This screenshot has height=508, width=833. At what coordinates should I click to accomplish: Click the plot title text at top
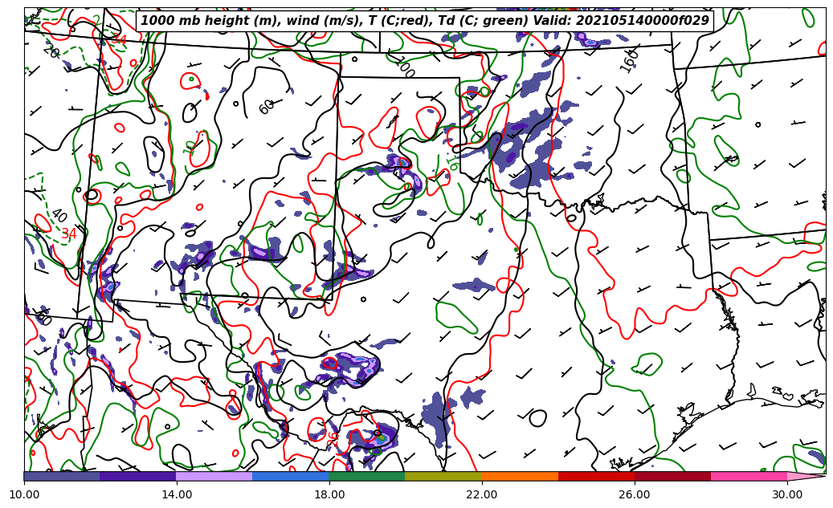pos(425,20)
